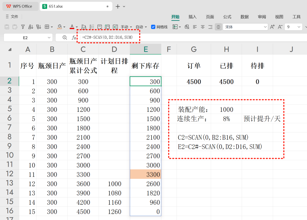Image resolution: width=307 pixels, height=220 pixels.
Task: Click the highlighted justify alignment icon
Action: point(218,27)
